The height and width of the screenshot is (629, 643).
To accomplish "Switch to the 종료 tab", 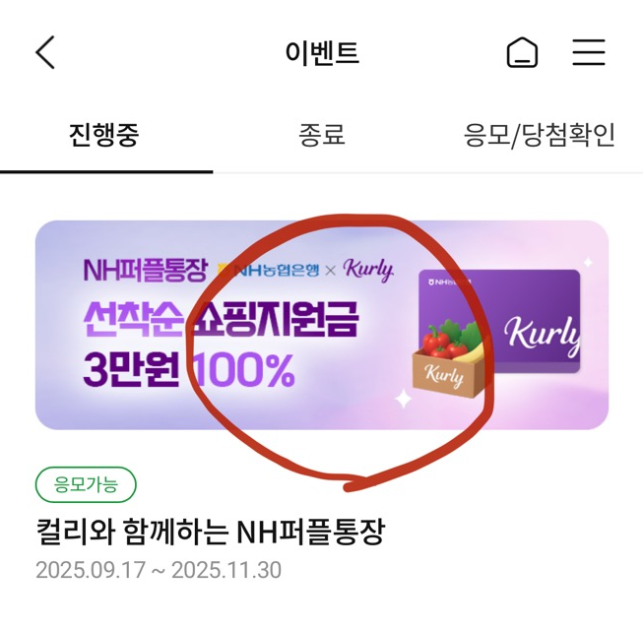I will (322, 135).
